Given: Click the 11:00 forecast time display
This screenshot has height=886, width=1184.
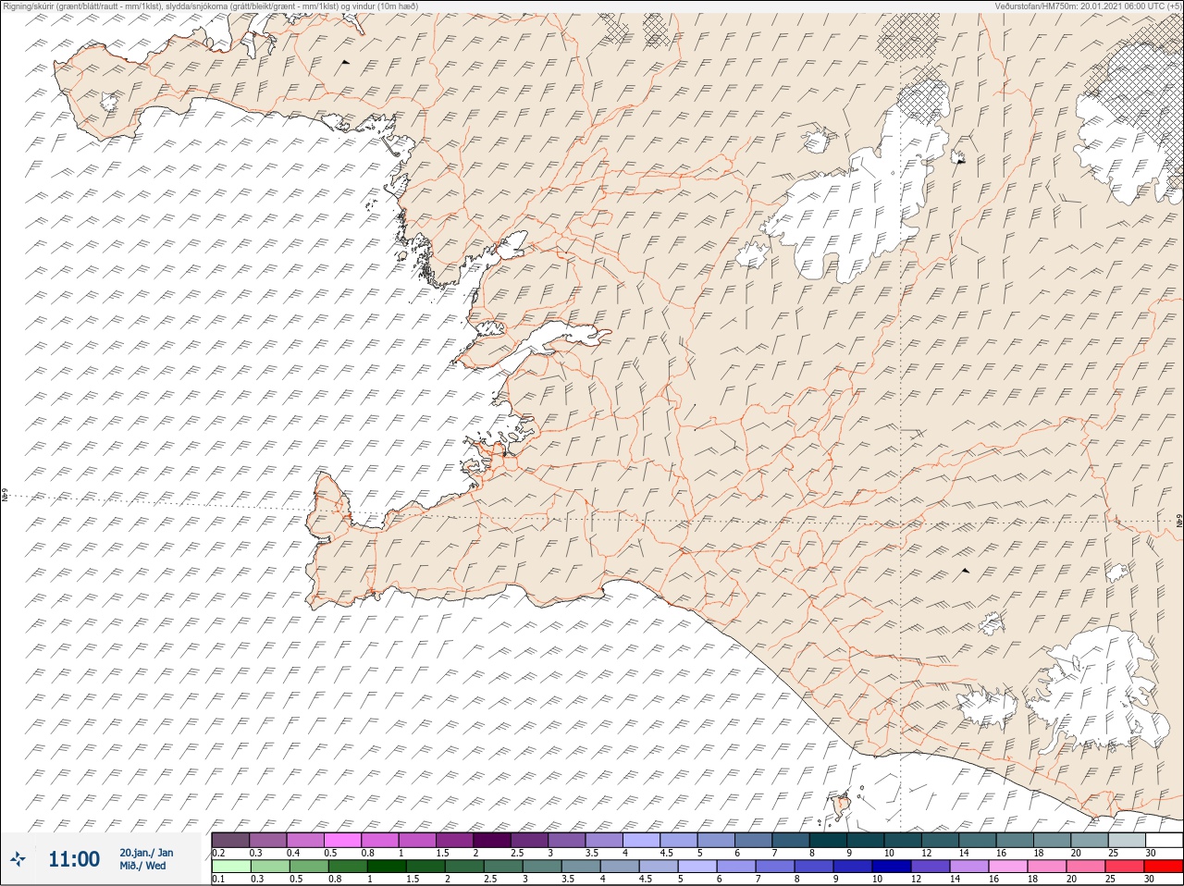Looking at the screenshot, I should click(74, 859).
